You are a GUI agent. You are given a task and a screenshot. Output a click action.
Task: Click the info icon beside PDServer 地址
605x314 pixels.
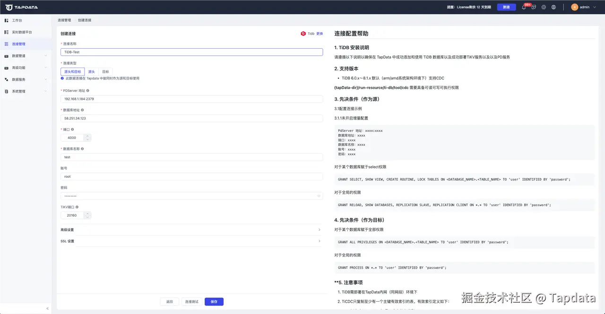click(x=88, y=90)
